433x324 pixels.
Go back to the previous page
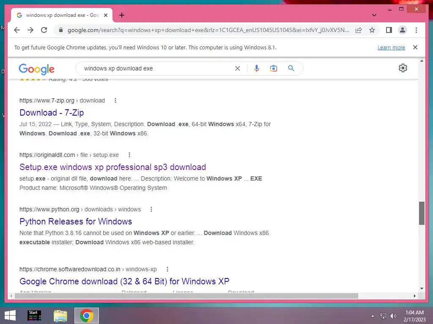[17, 30]
